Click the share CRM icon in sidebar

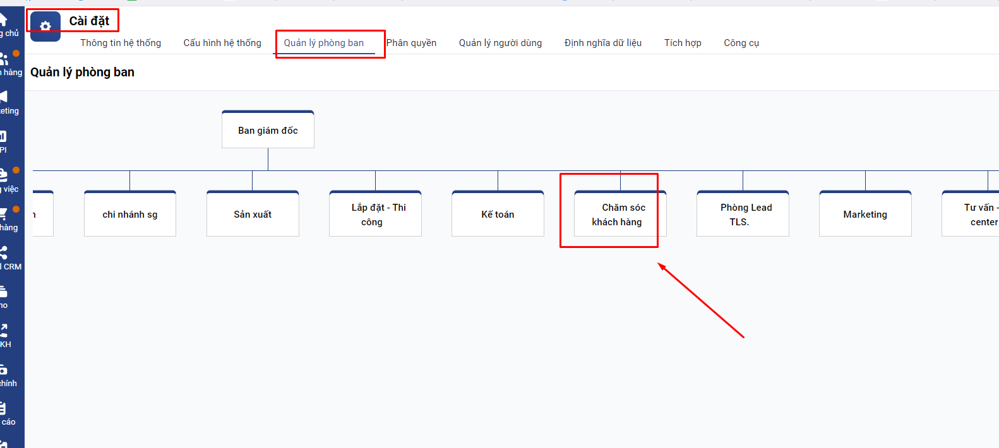(x=4, y=254)
